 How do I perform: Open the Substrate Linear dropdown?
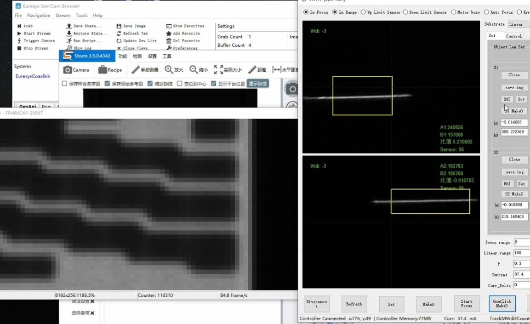(x=519, y=24)
